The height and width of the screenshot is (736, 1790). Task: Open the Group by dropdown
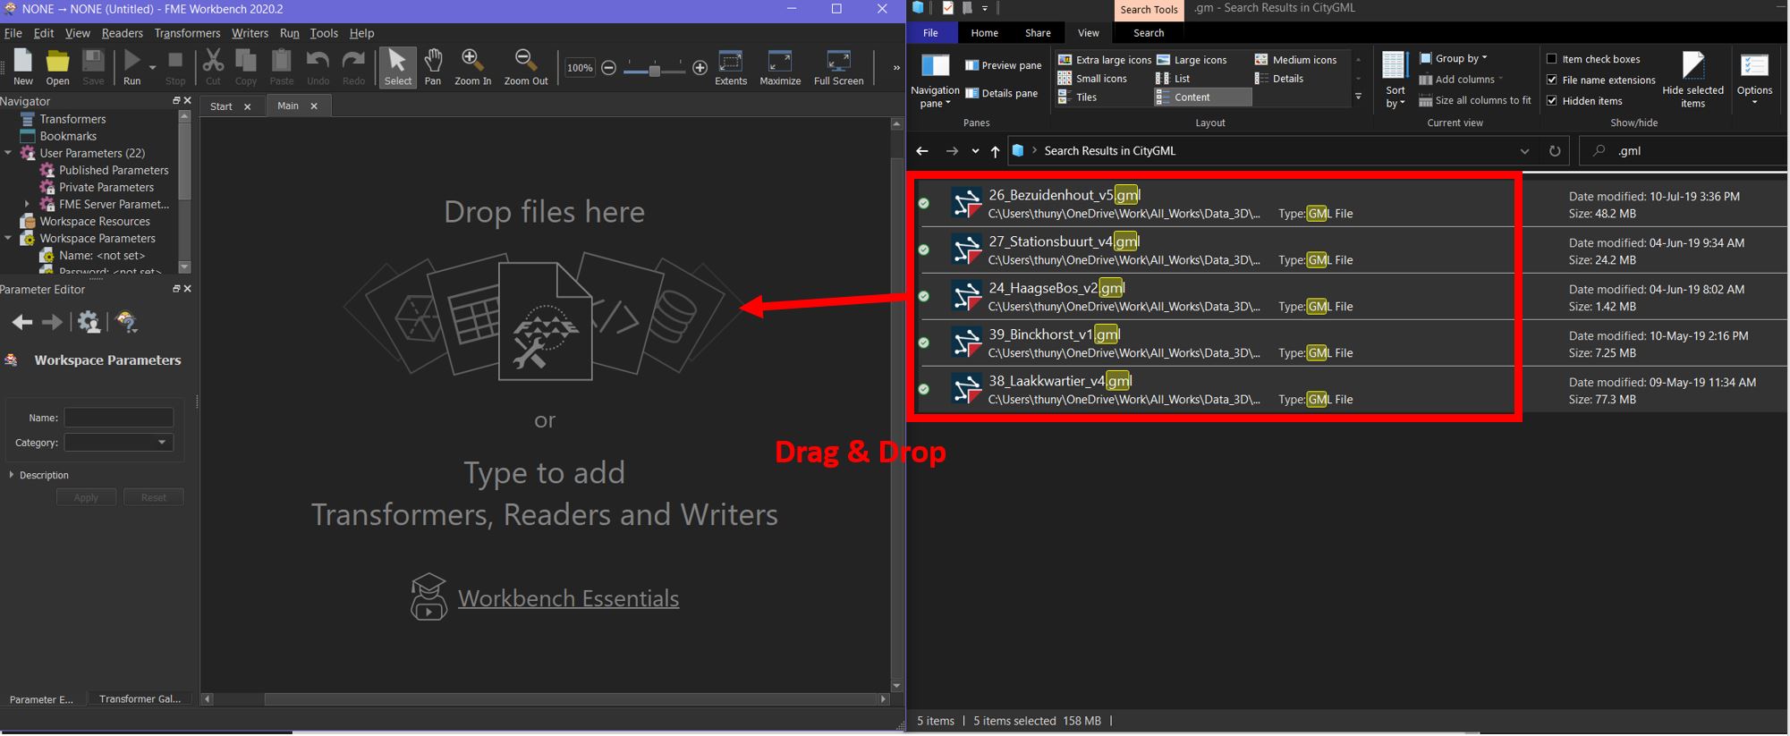pyautogui.click(x=1454, y=58)
